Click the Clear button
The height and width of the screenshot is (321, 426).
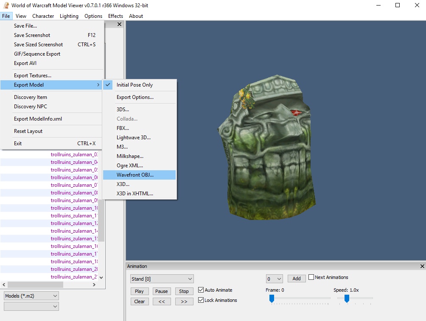139,301
